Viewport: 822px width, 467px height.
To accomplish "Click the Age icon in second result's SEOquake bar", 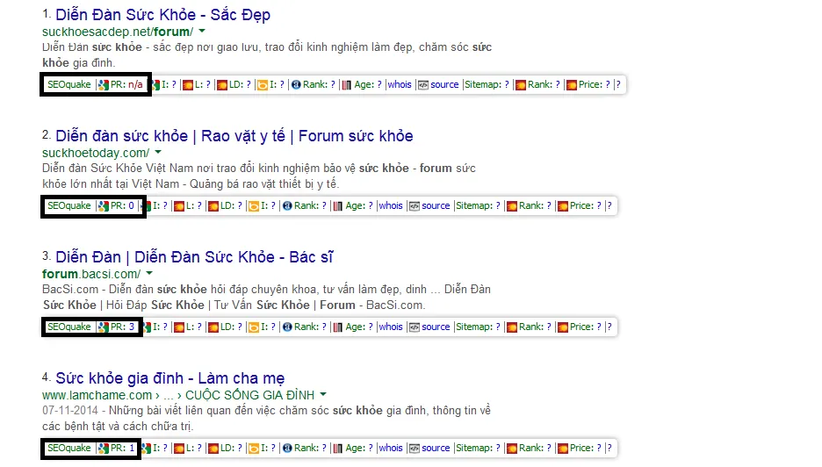I will 337,206.
